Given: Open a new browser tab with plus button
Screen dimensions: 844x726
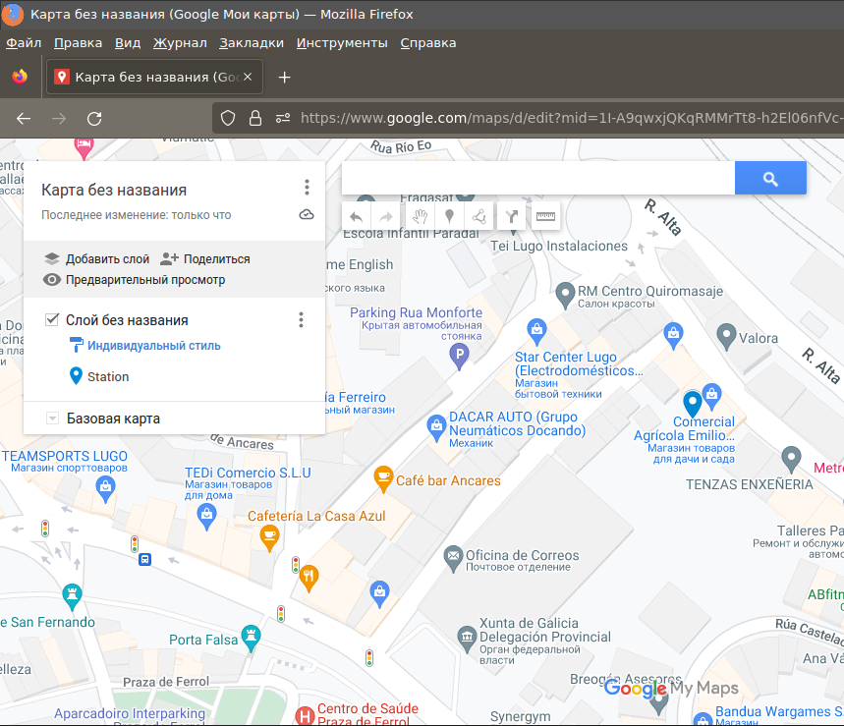Looking at the screenshot, I should pos(284,78).
